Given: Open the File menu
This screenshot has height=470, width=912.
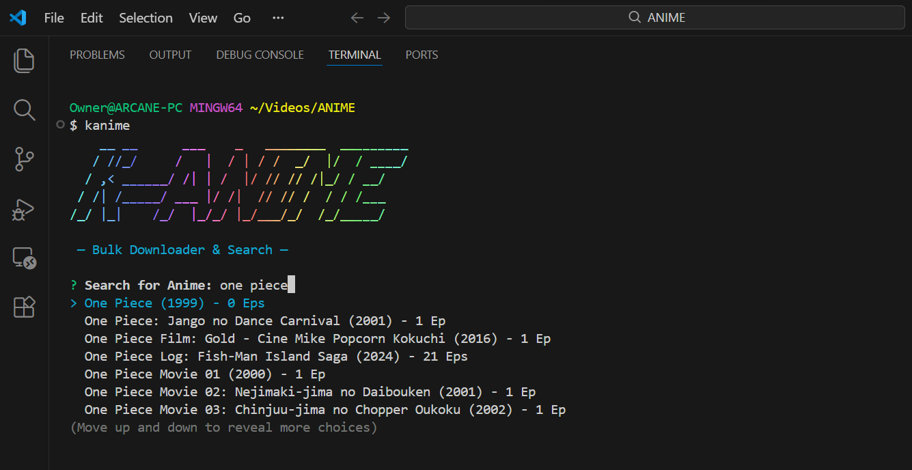Looking at the screenshot, I should pyautogui.click(x=53, y=18).
